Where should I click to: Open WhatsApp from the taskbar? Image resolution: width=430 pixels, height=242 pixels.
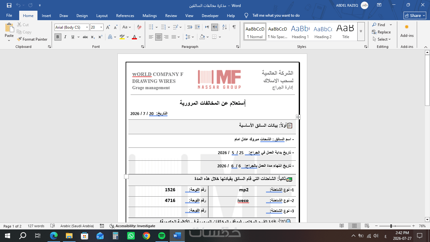[x=131, y=235]
